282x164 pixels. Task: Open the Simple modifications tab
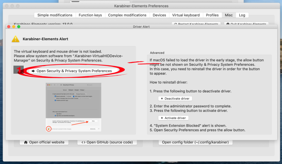tap(55, 15)
